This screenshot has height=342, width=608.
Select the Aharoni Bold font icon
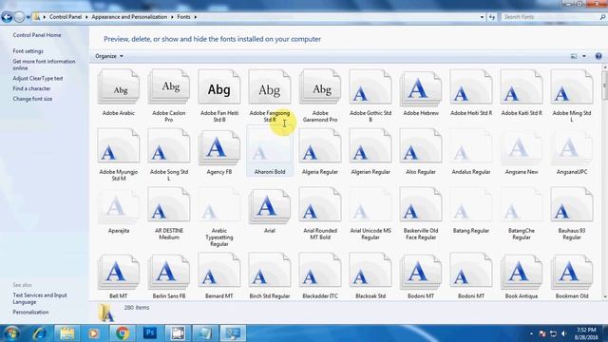coord(270,145)
